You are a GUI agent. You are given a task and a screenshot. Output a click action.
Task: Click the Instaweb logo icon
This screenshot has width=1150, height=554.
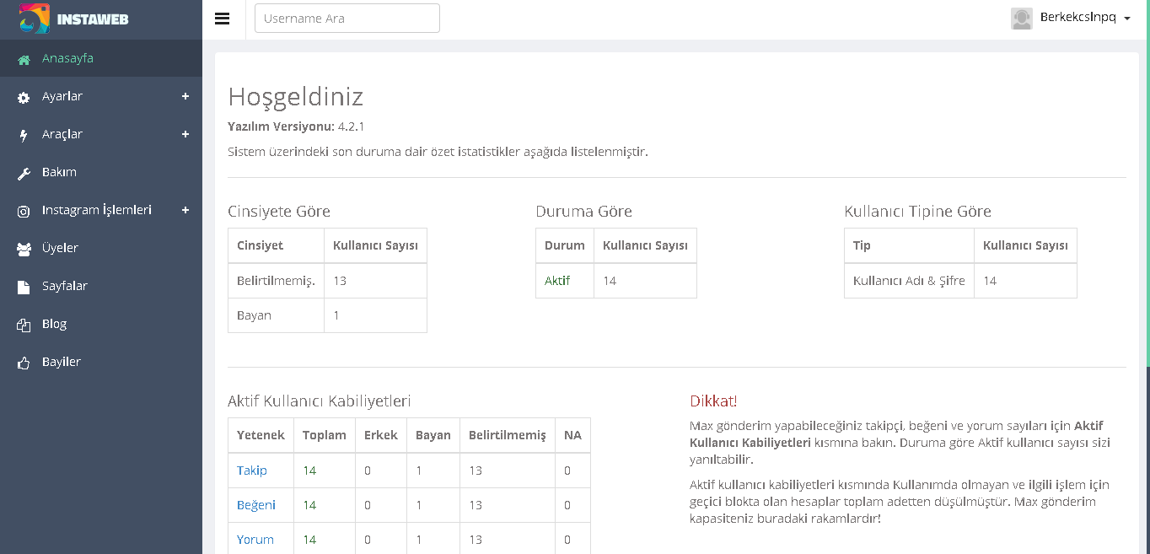pos(35,19)
